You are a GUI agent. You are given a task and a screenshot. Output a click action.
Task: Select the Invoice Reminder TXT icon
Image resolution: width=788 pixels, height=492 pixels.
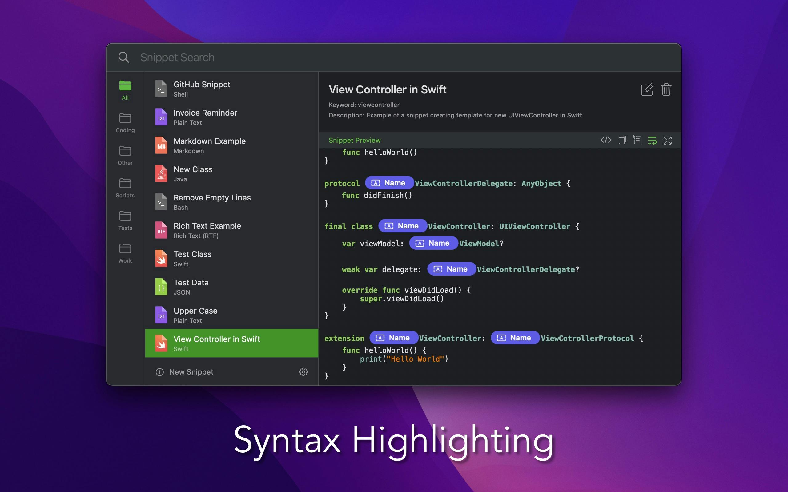(161, 117)
